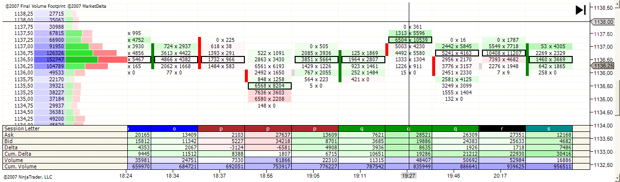Select the Volume cell showing 61866
The width and height of the screenshot is (620, 182).
pyautogui.click(x=268, y=160)
